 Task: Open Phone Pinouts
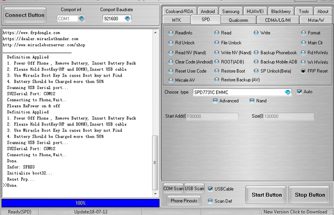click(184, 201)
